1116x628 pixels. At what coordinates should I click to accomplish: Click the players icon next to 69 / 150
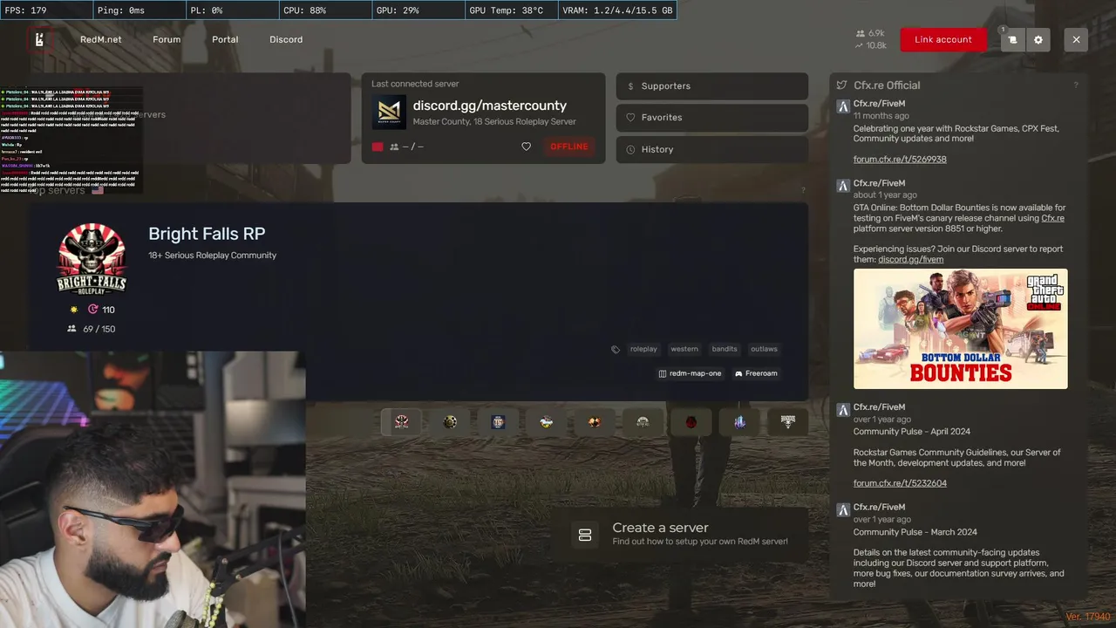pyautogui.click(x=71, y=329)
